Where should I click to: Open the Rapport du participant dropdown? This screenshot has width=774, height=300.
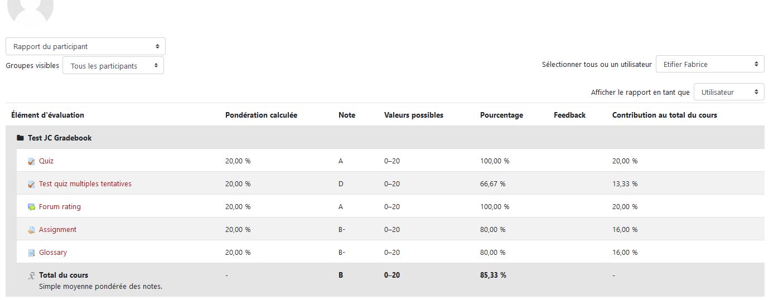[x=85, y=46]
